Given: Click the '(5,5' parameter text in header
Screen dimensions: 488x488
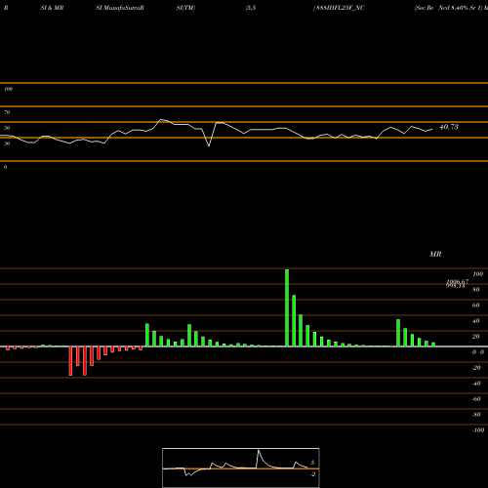Looking at the screenshot, I should tap(251, 8).
